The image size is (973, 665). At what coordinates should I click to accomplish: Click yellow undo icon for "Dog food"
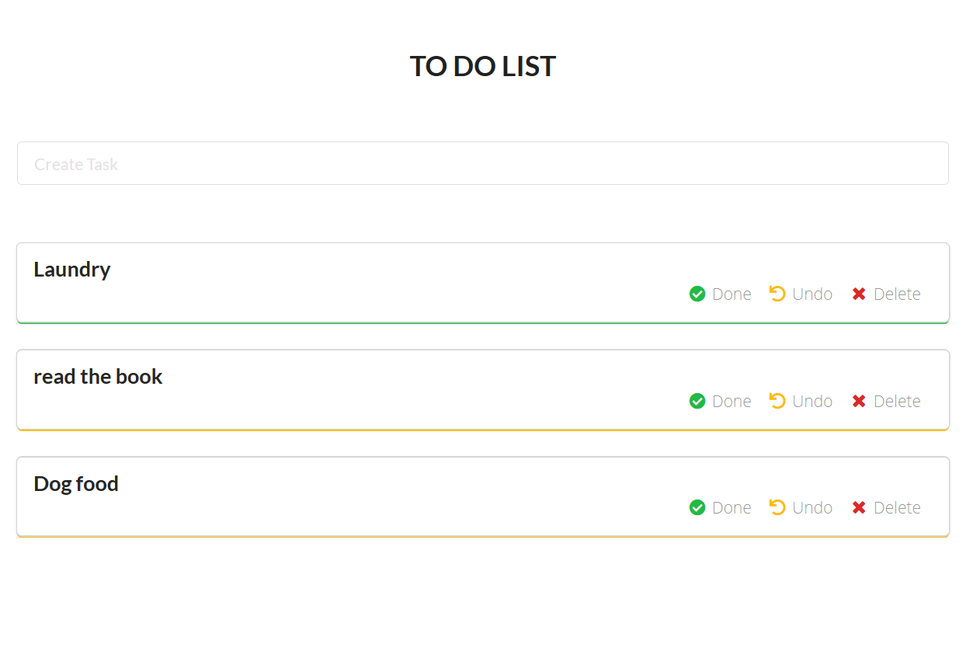pyautogui.click(x=777, y=507)
